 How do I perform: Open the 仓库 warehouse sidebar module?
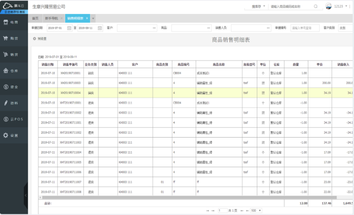click(x=14, y=71)
